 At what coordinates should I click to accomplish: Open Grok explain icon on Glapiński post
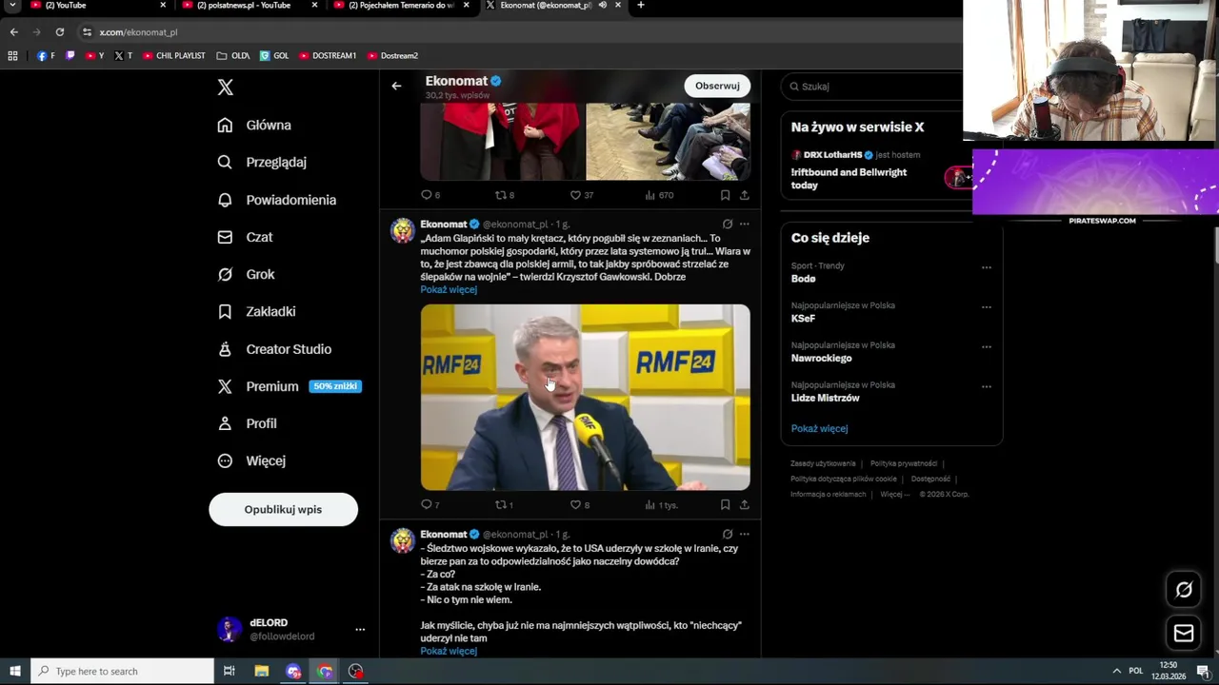pyautogui.click(x=727, y=225)
